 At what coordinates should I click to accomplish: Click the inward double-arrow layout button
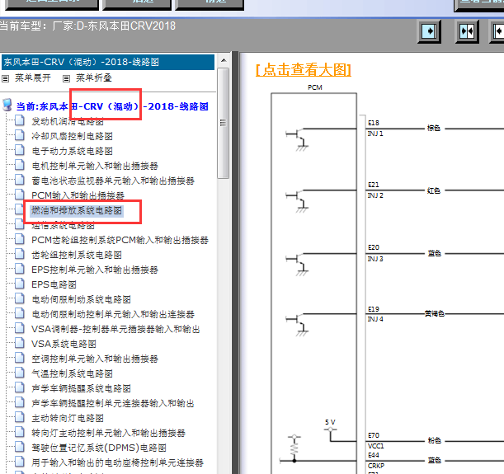(467, 31)
